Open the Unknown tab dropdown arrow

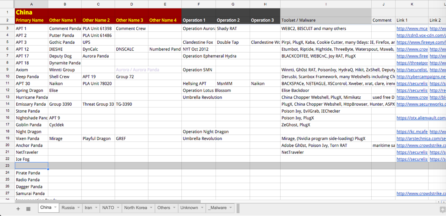(x=202, y=208)
